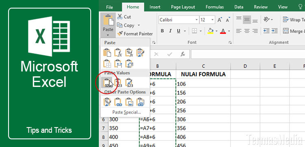This screenshot has height=147, width=305.
Task: Choose Values & Source Formatting paste icon
Action: point(129,82)
